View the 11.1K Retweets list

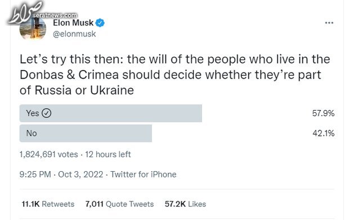click(x=48, y=204)
